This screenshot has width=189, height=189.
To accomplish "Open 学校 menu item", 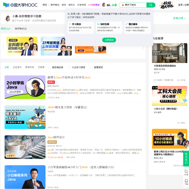I will click(64, 5).
